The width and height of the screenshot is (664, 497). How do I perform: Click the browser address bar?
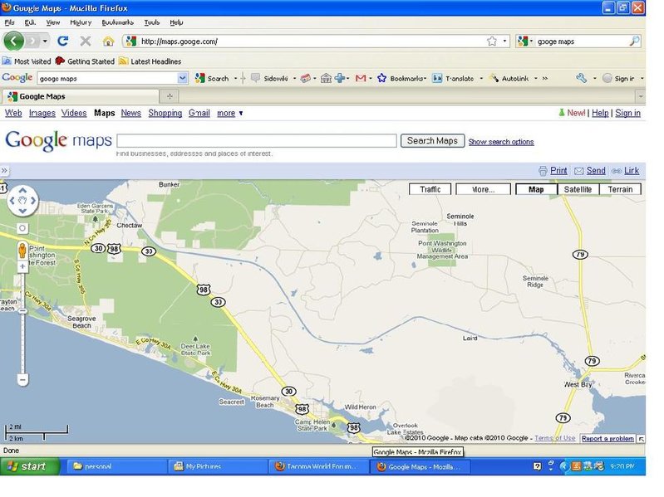point(312,41)
